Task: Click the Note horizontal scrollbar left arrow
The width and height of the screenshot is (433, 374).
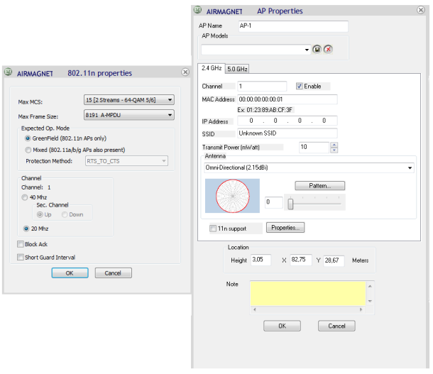Action: [x=255, y=309]
